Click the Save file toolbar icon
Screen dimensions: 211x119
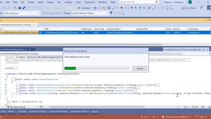20,8
